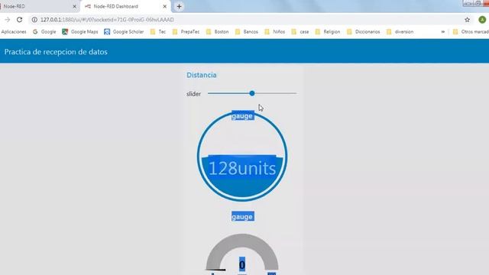
Task: Open the Google Scholar bookmark
Action: [x=124, y=32]
